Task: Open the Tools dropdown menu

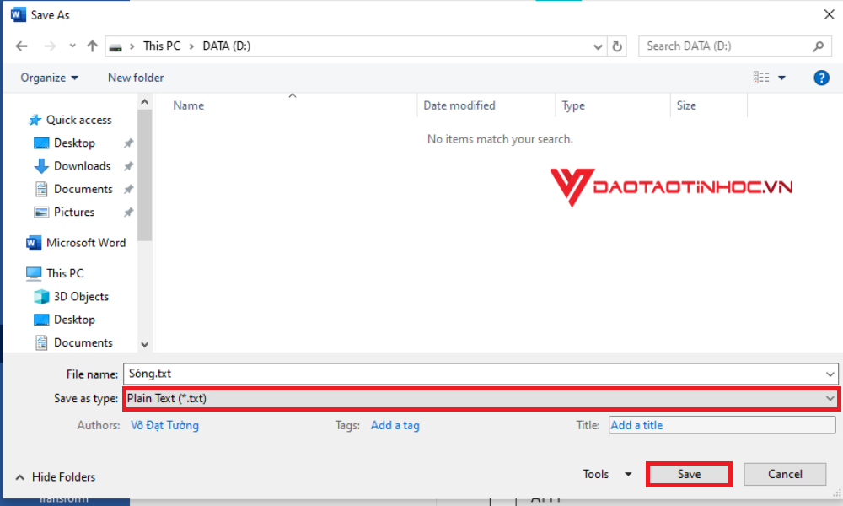Action: tap(607, 474)
